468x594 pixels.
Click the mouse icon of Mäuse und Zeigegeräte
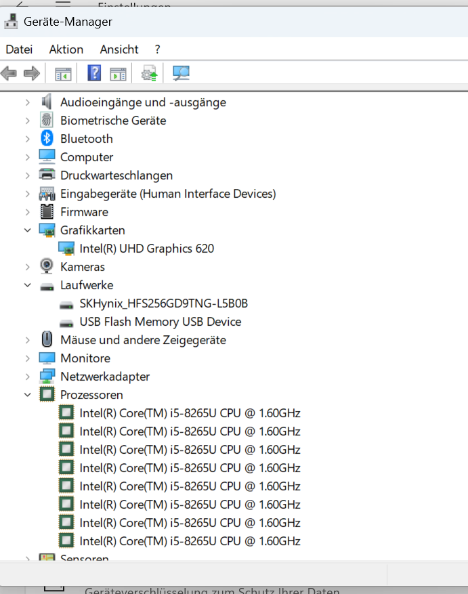[47, 339]
